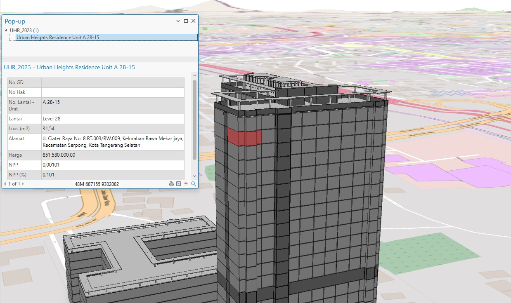Click the No Hak field label
Image resolution: width=511 pixels, height=303 pixels.
point(17,92)
